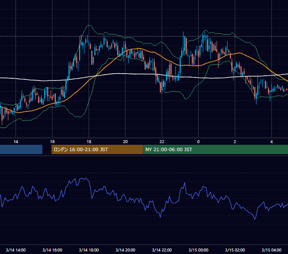
Task: Click the 3/15 00:00 label on the indicator axis
Action: 198,250
